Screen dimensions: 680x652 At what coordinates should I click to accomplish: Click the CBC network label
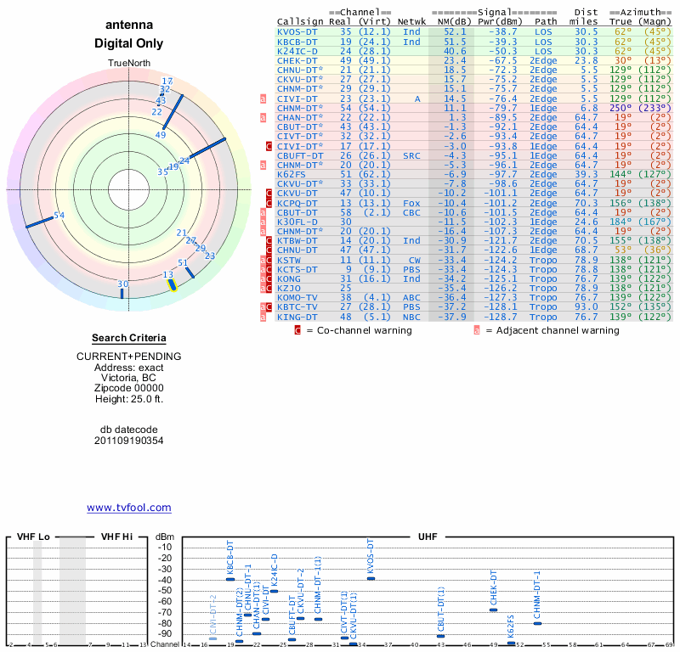click(x=411, y=212)
